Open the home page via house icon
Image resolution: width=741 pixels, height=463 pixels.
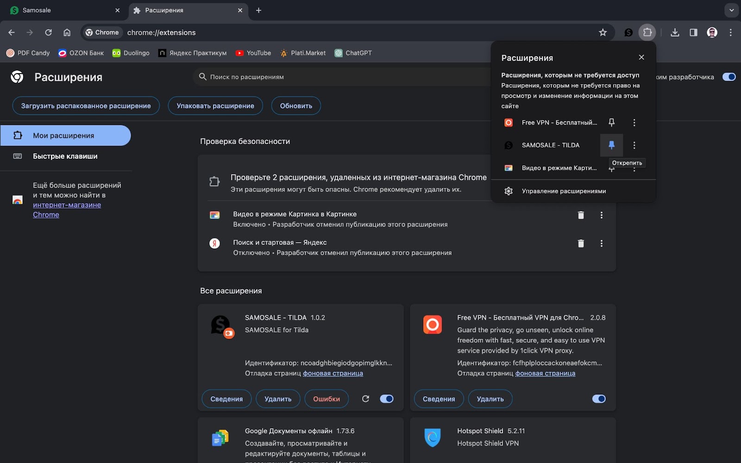click(x=67, y=32)
